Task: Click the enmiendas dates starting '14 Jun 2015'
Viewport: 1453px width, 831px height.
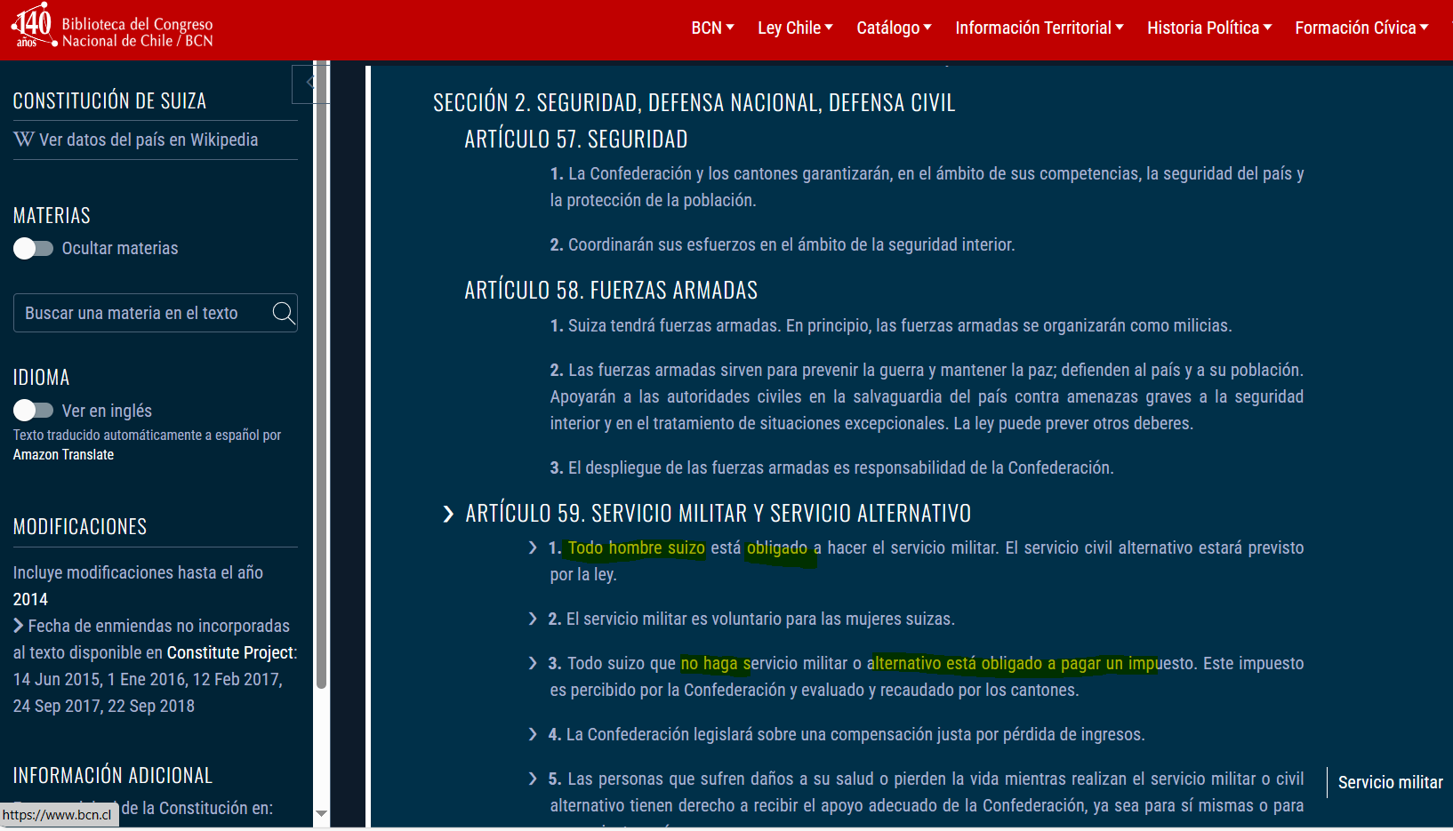Action: point(148,692)
